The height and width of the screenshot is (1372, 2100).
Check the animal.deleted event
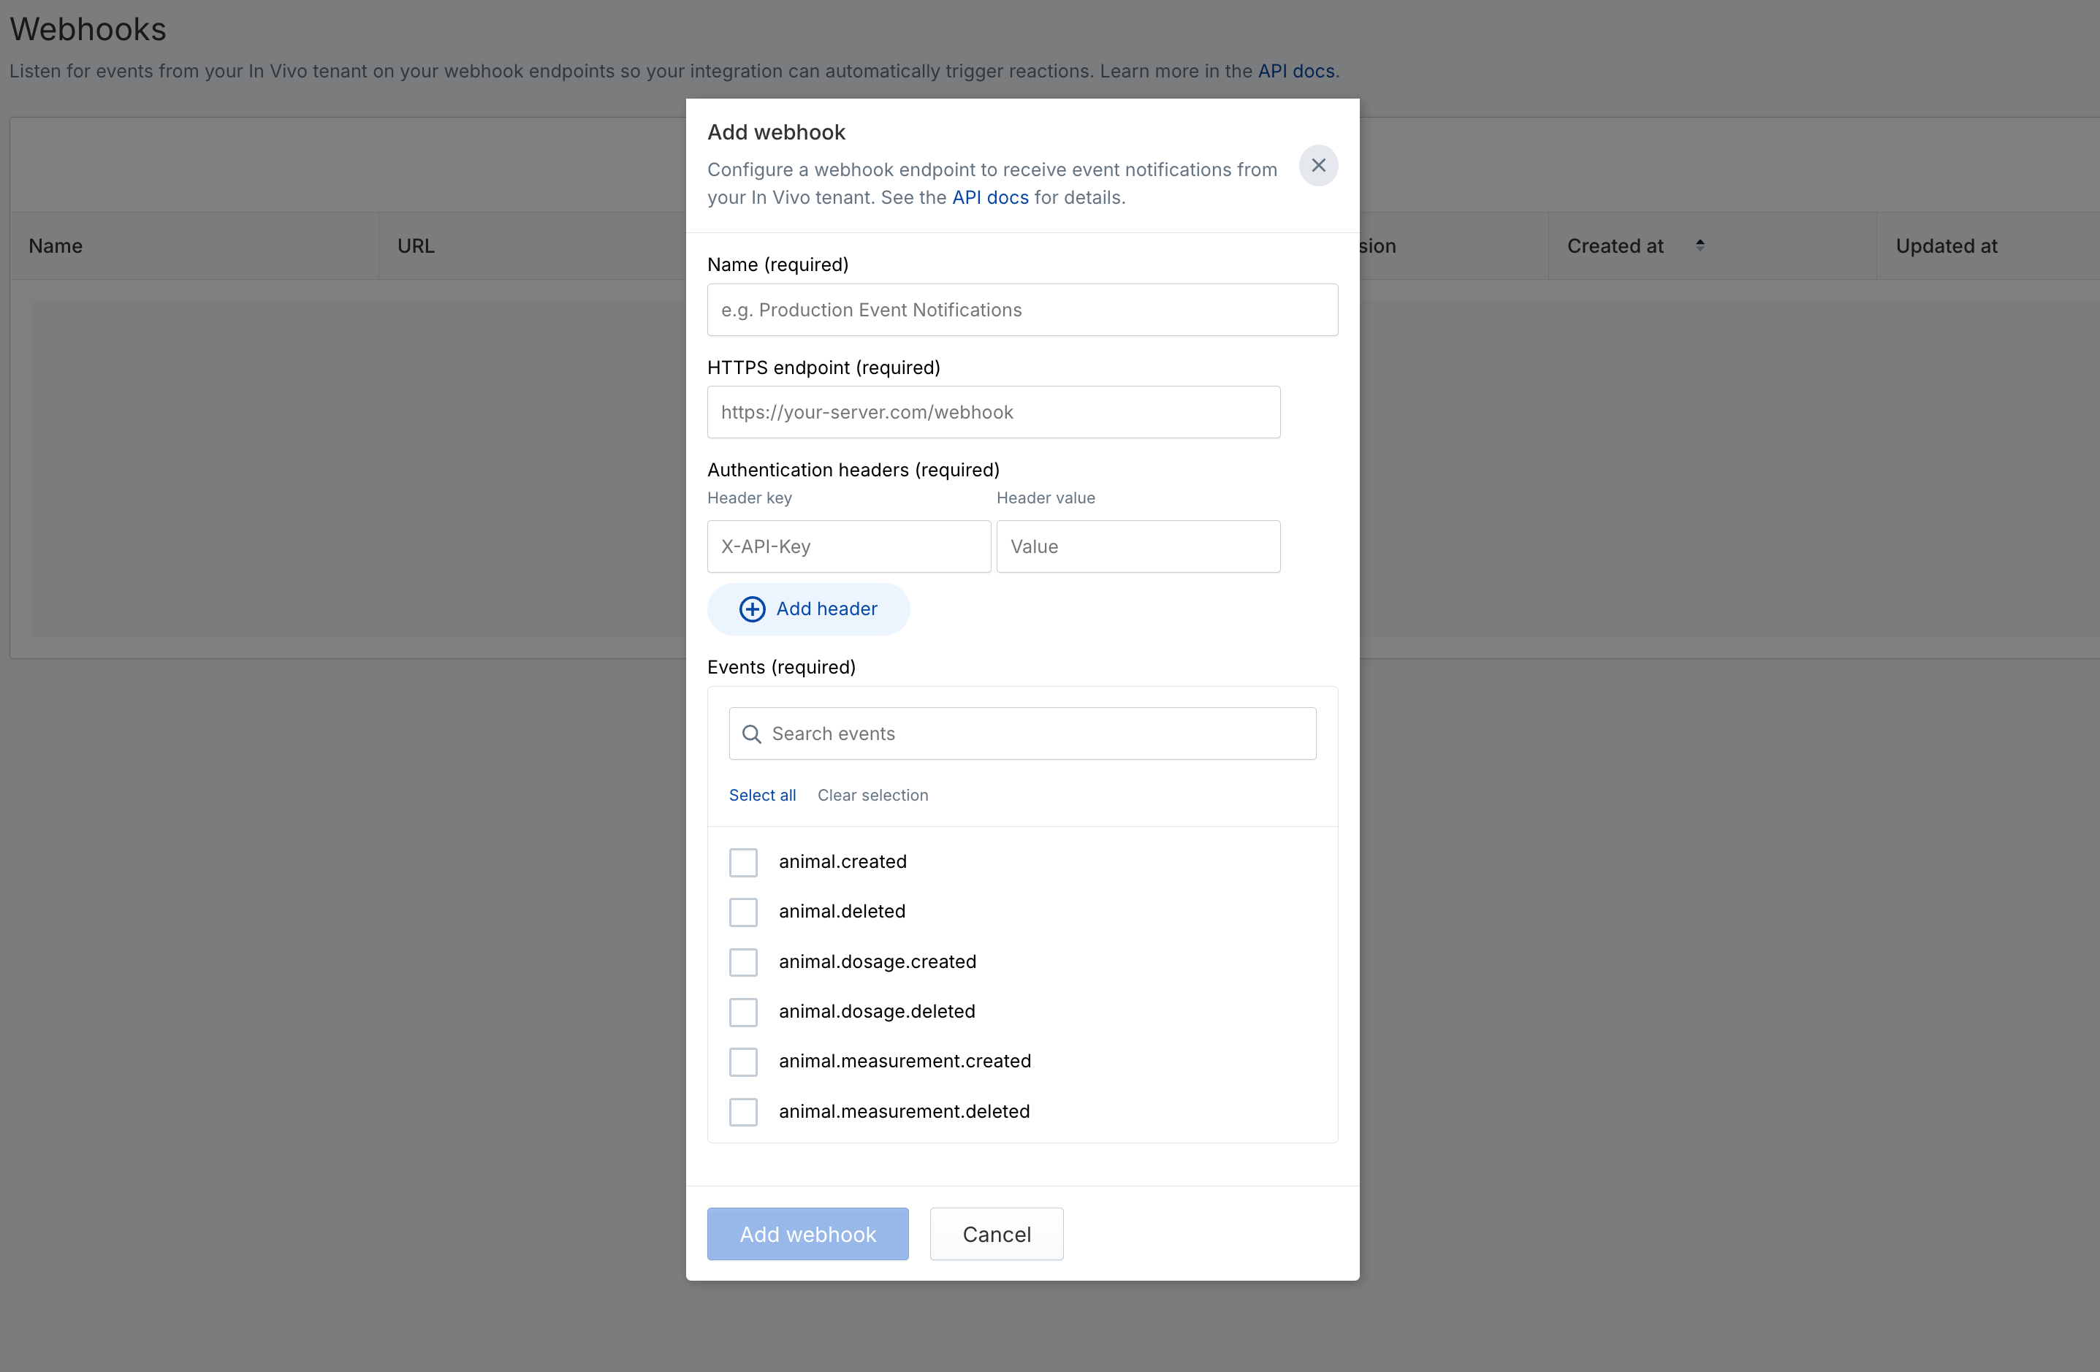pyautogui.click(x=743, y=912)
